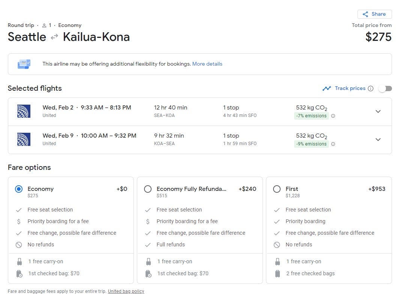Viewport: 401px width, 303px height.
Task: Click the United logo on the Feb 9 flight
Action: click(x=24, y=139)
